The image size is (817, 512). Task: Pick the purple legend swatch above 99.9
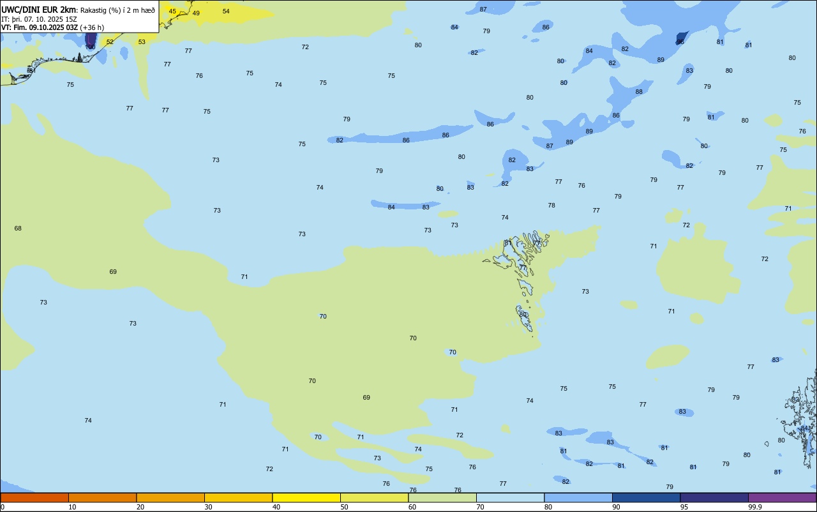pyautogui.click(x=783, y=497)
